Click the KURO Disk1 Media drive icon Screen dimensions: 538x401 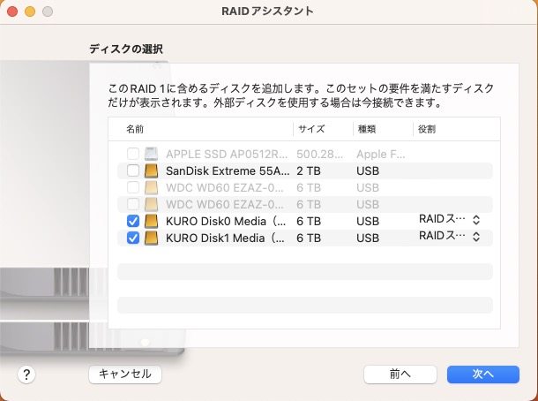tap(152, 238)
